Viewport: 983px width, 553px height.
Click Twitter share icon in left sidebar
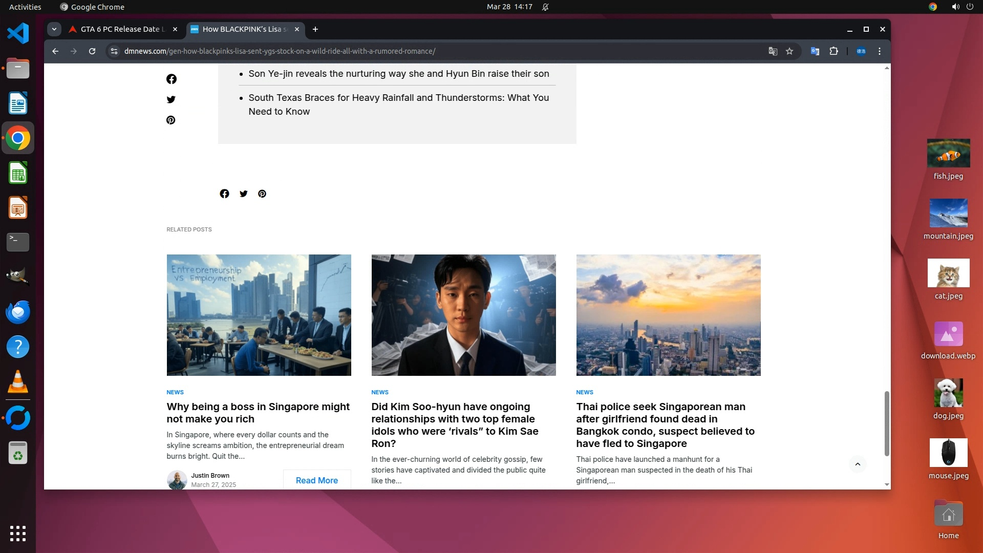click(x=171, y=99)
